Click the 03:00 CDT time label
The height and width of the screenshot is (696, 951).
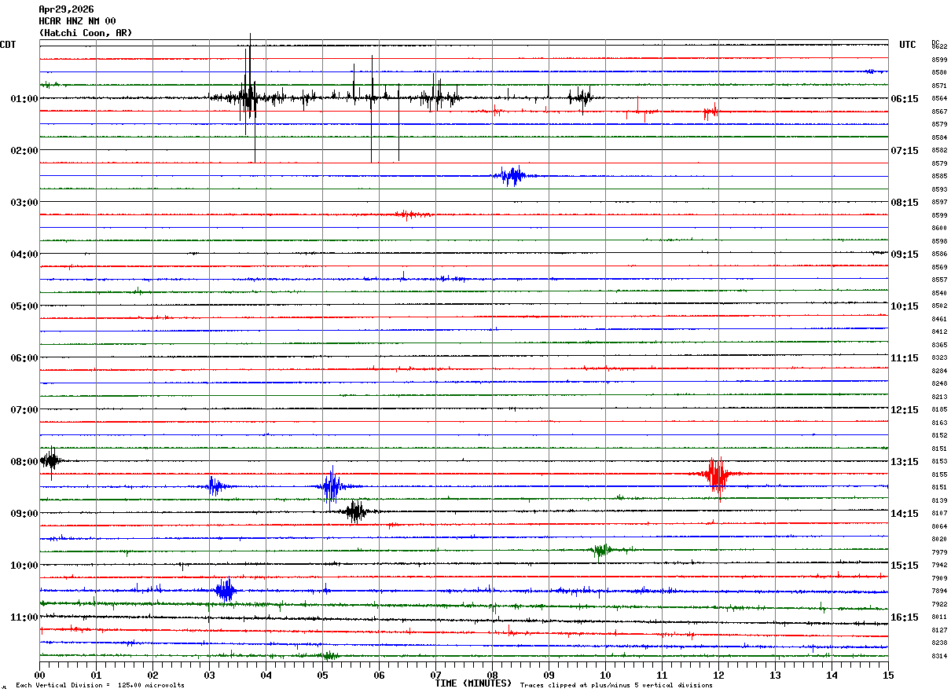click(x=24, y=203)
